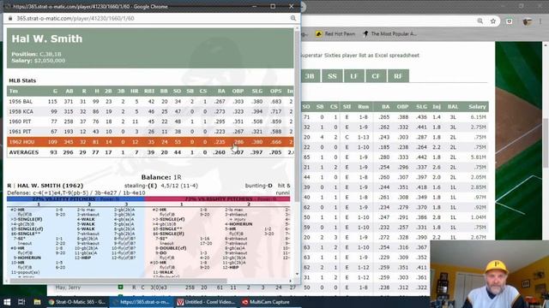Open the profile avatar in background Chrome
The height and width of the screenshot is (308, 549).
[527, 21]
